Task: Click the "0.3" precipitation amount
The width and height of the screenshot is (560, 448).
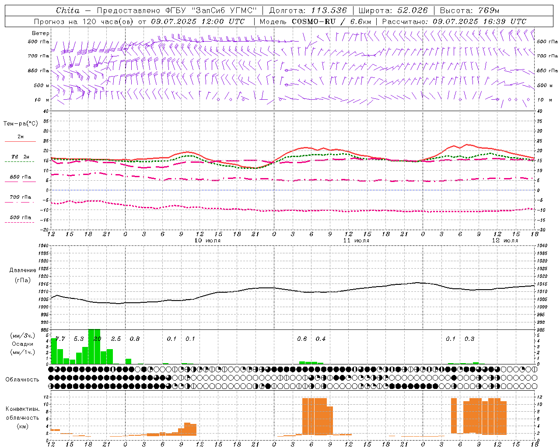Action: [469, 339]
